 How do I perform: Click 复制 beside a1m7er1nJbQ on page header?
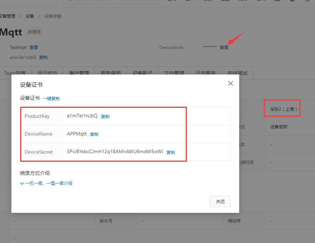(43, 57)
